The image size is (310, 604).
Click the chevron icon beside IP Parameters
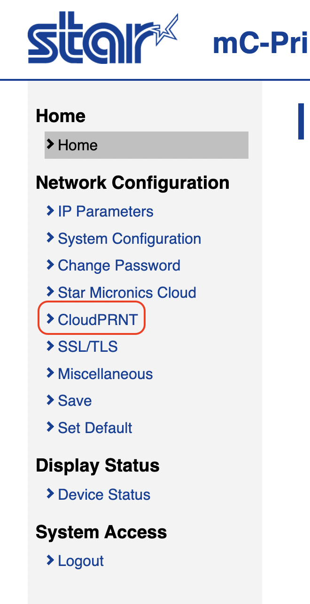tap(50, 211)
